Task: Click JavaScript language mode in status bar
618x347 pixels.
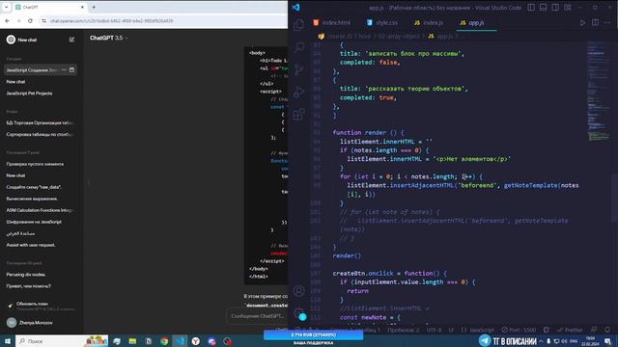Action: [478, 330]
